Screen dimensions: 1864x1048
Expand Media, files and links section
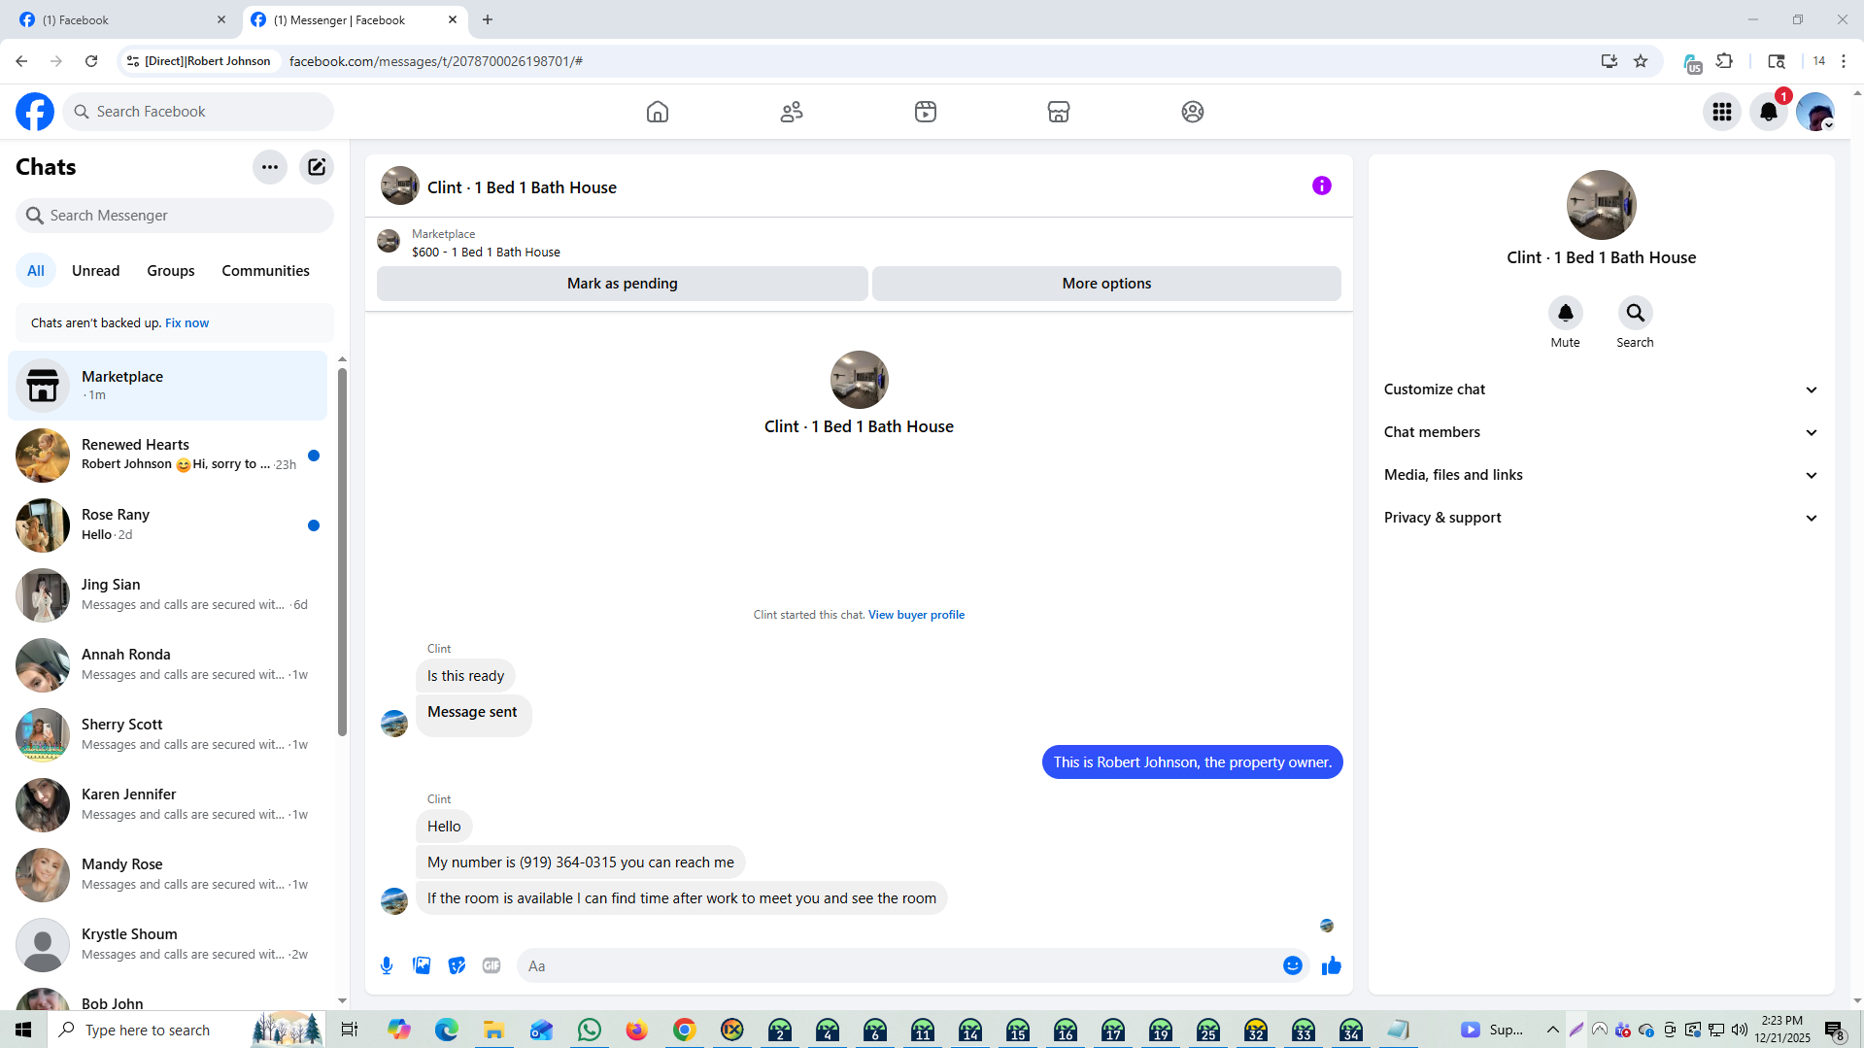1601,475
